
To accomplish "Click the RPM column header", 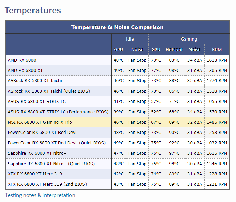I will pyautogui.click(x=217, y=49).
